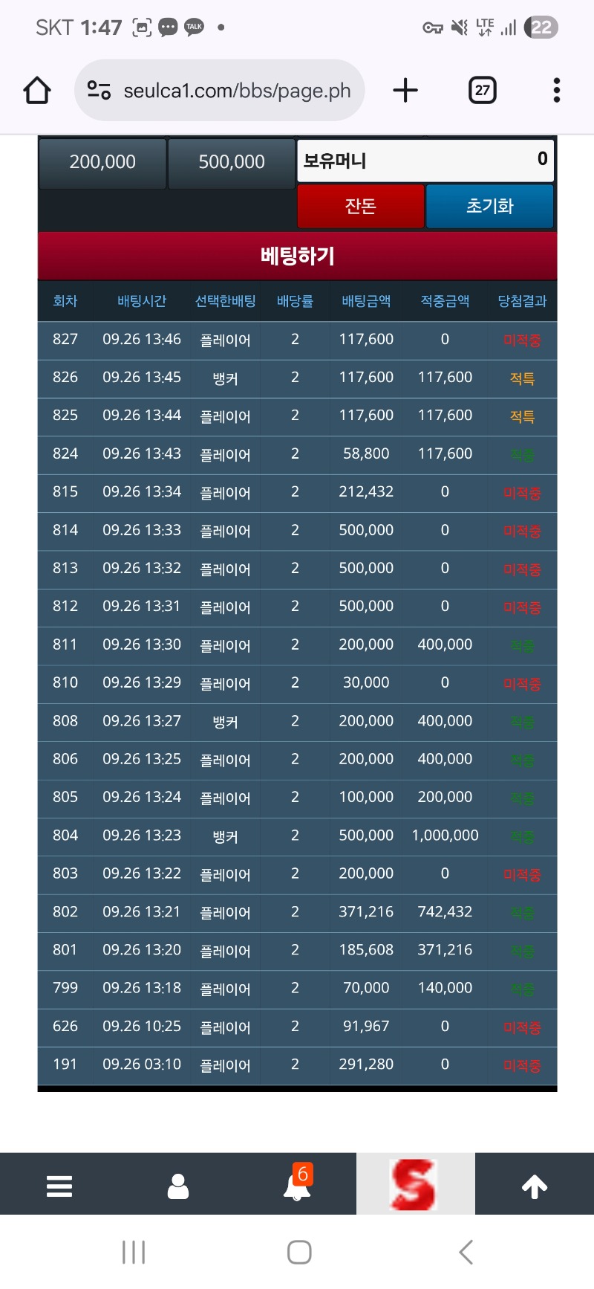Click 플레이어 in round 799 row
Viewport: 594px width, 1289px height.
(225, 989)
